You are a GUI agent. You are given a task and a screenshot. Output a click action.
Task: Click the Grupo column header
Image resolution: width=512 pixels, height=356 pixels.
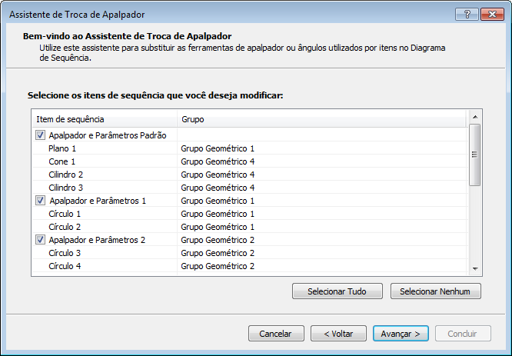(321, 119)
